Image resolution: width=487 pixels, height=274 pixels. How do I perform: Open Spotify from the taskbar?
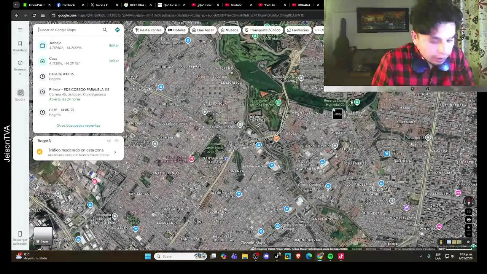(330, 256)
